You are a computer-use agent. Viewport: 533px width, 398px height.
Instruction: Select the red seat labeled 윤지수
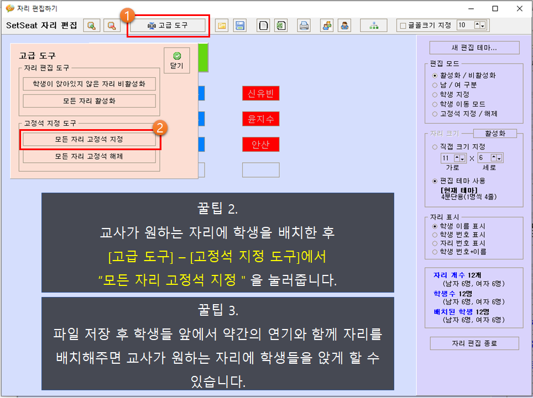[261, 119]
